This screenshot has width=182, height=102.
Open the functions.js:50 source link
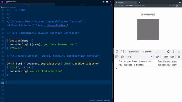(167, 65)
